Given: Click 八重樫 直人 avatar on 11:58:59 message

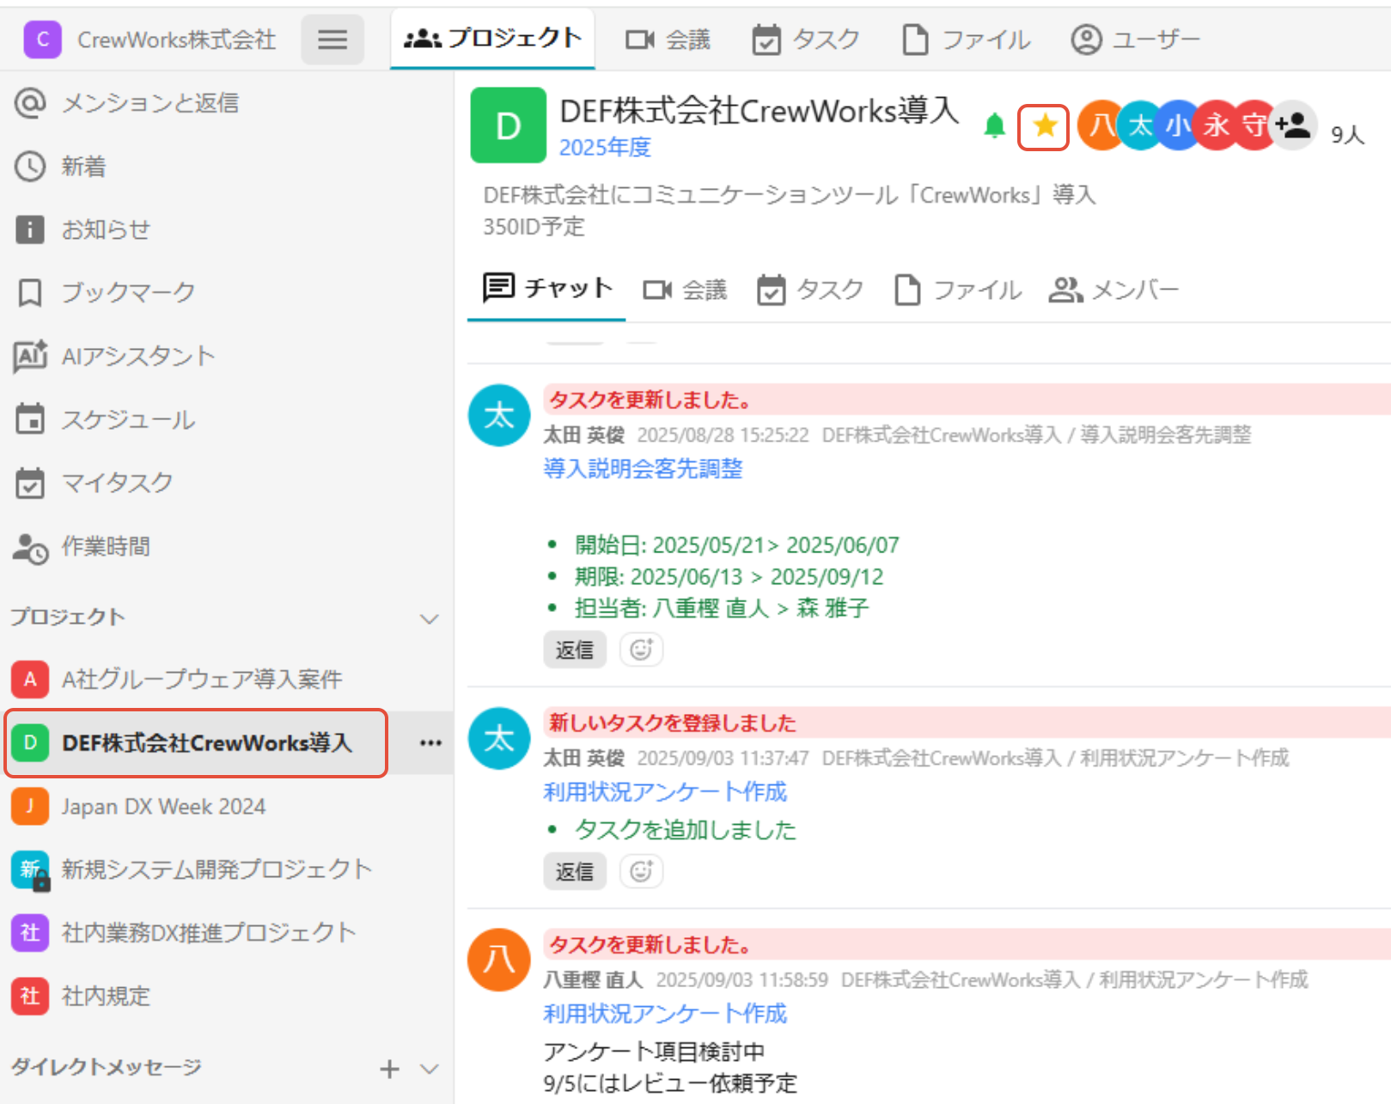Looking at the screenshot, I should point(499,960).
